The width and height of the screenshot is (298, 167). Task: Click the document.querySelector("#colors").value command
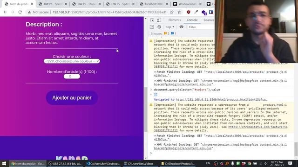tap(187, 90)
